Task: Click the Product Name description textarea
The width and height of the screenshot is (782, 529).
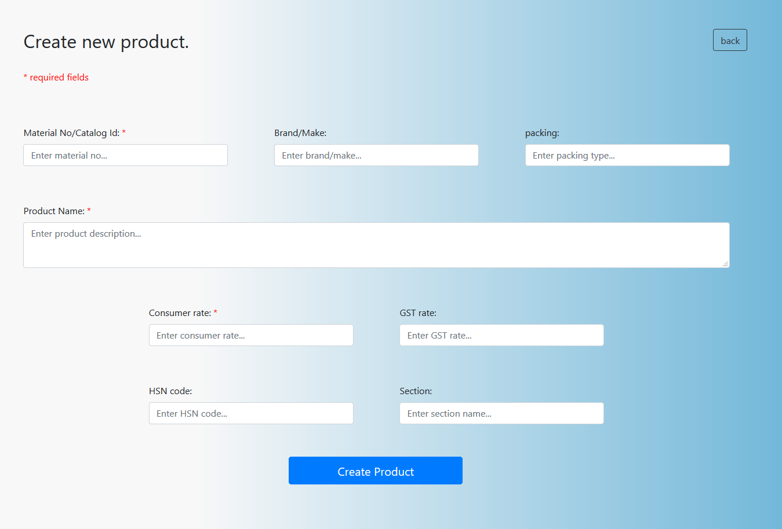Action: pos(376,245)
